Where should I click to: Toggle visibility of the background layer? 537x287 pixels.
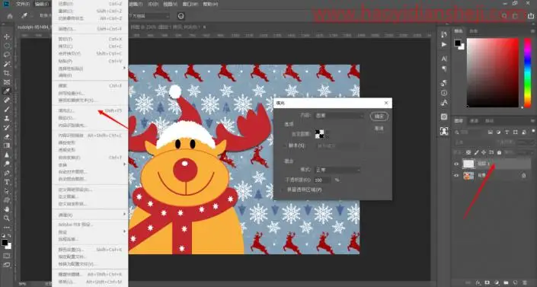point(456,175)
